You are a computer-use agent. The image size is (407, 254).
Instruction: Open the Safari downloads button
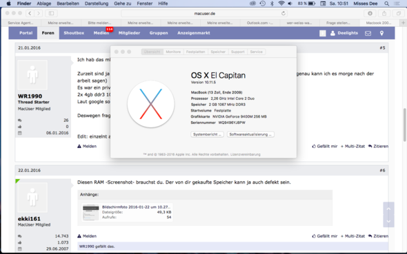[370, 13]
